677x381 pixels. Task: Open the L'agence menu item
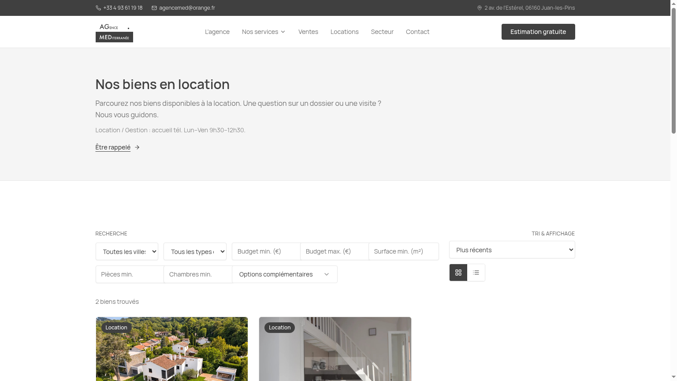(x=217, y=32)
